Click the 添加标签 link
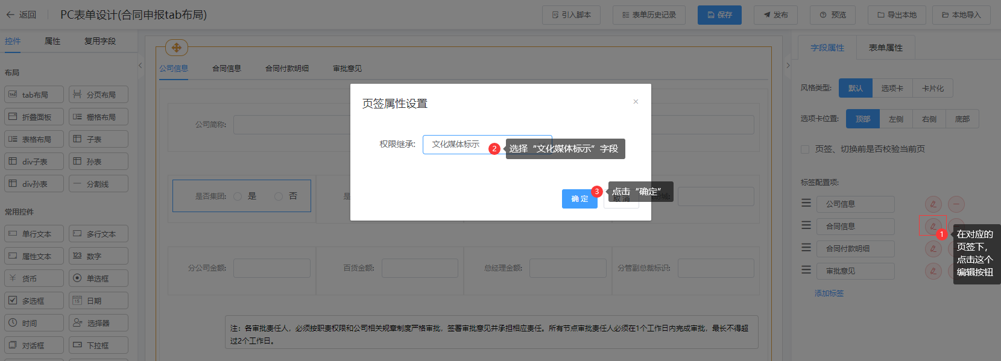Image resolution: width=1001 pixels, height=361 pixels. pyautogui.click(x=829, y=294)
